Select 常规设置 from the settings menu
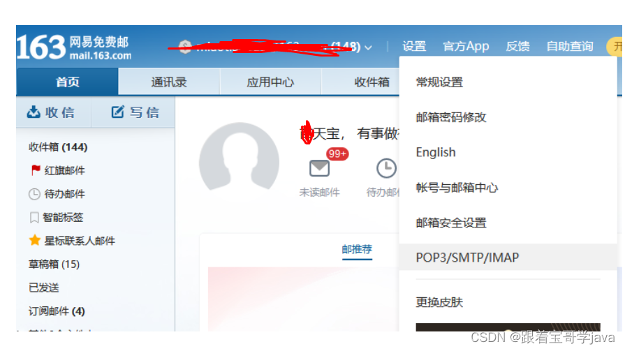Screen dimensions: 625x351 tap(439, 82)
